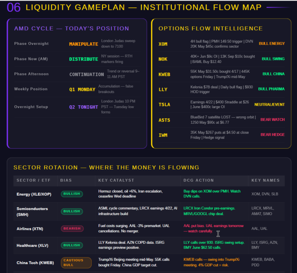Viewport: 297px width, 273px height.
Task: Select the KEY CATALYST column header
Action: 116,180
